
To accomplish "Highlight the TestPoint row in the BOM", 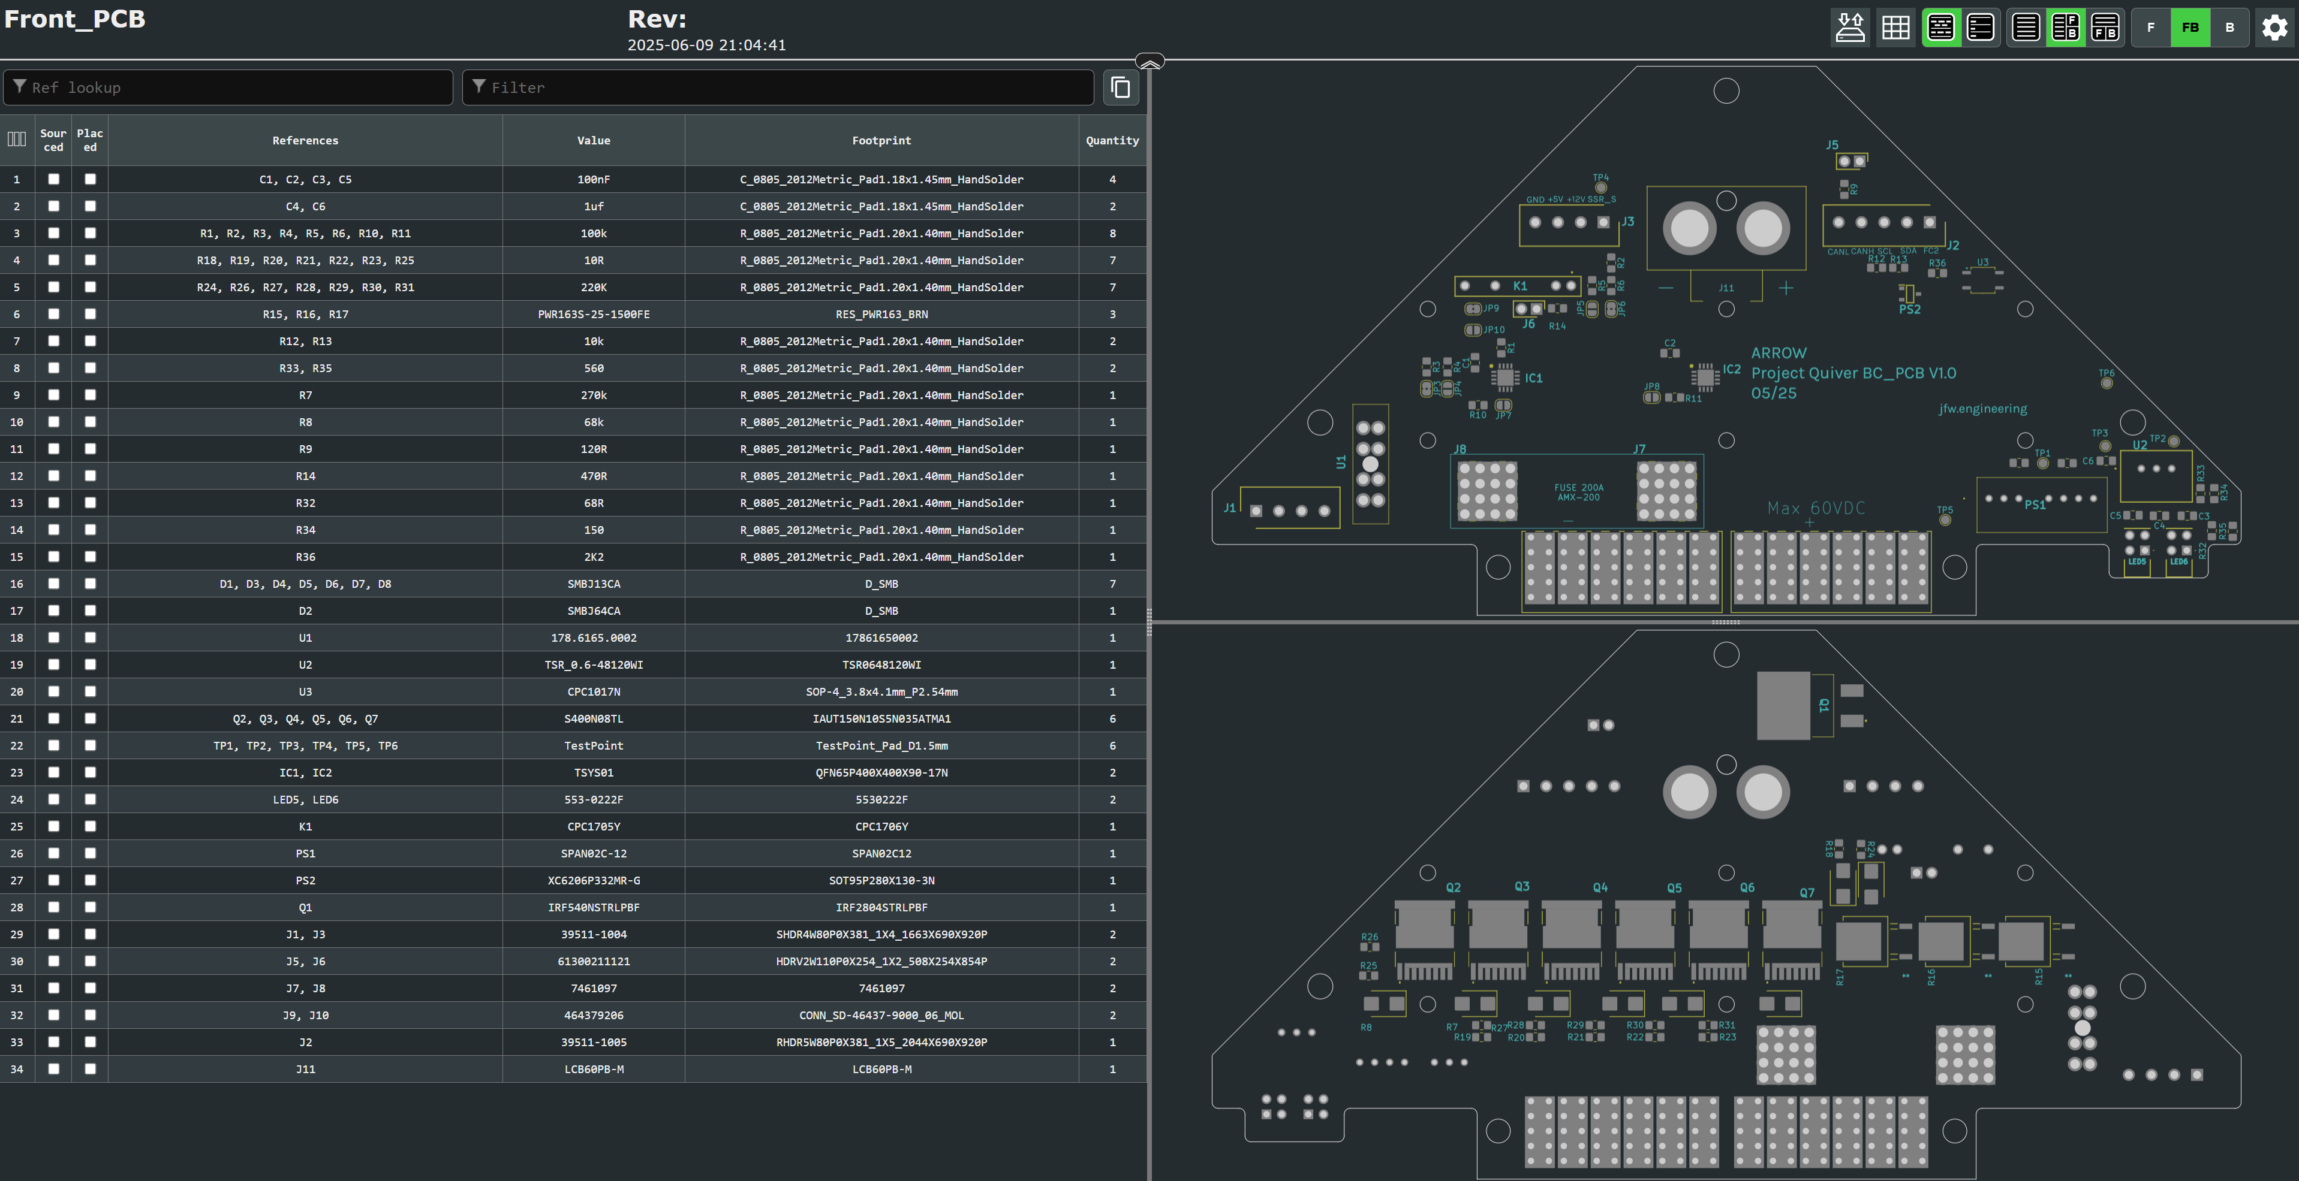I will click(306, 746).
